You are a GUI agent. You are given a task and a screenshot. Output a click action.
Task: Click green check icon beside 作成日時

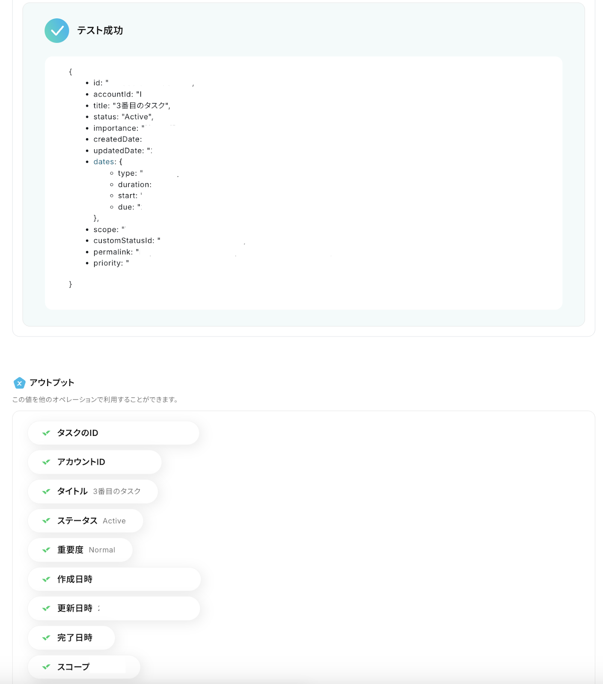click(x=46, y=579)
